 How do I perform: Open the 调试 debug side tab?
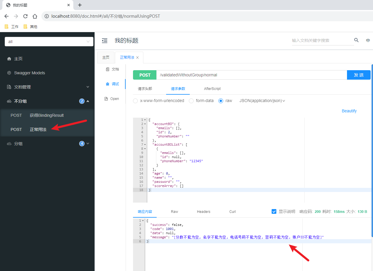pyautogui.click(x=112, y=84)
